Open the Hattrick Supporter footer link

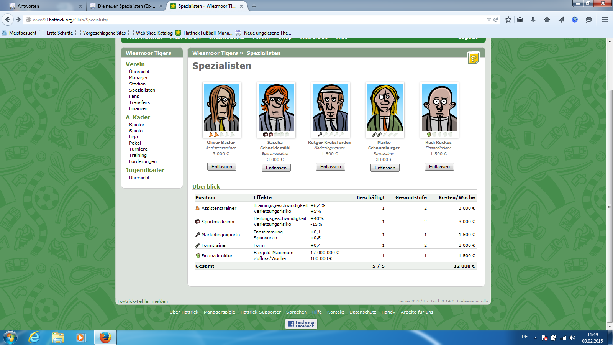tap(261, 312)
